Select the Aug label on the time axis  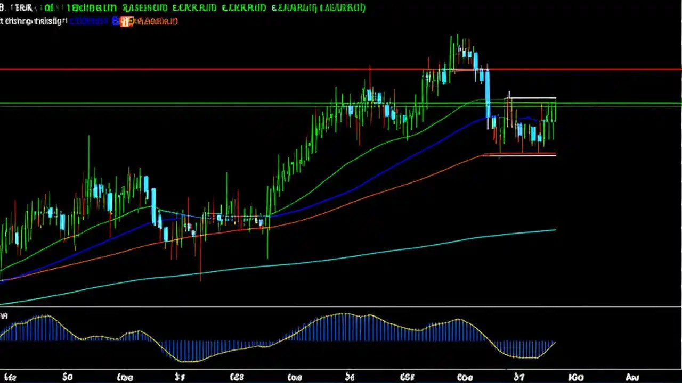pos(631,377)
